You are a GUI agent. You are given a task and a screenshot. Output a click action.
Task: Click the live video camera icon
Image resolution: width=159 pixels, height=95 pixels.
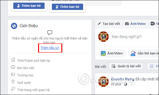[152, 24]
